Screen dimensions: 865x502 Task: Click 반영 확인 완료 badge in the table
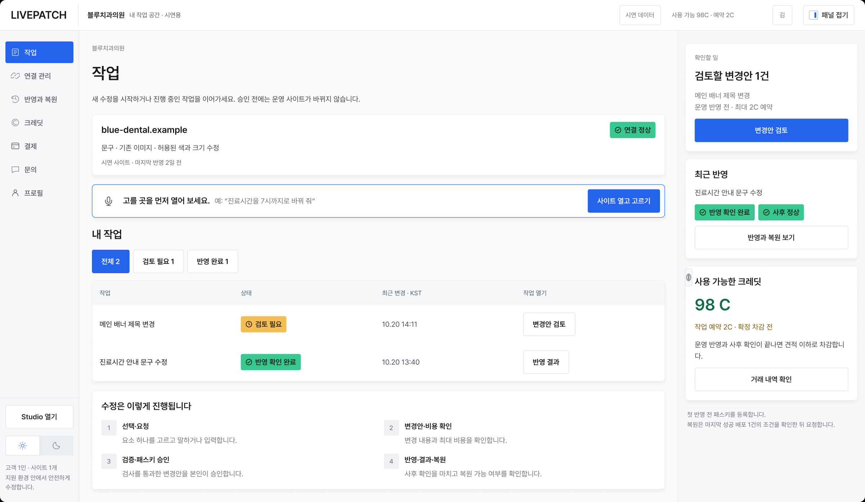click(271, 362)
